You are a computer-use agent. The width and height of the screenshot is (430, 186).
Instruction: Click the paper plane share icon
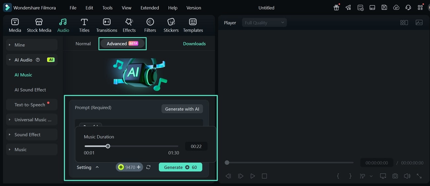tap(348, 8)
